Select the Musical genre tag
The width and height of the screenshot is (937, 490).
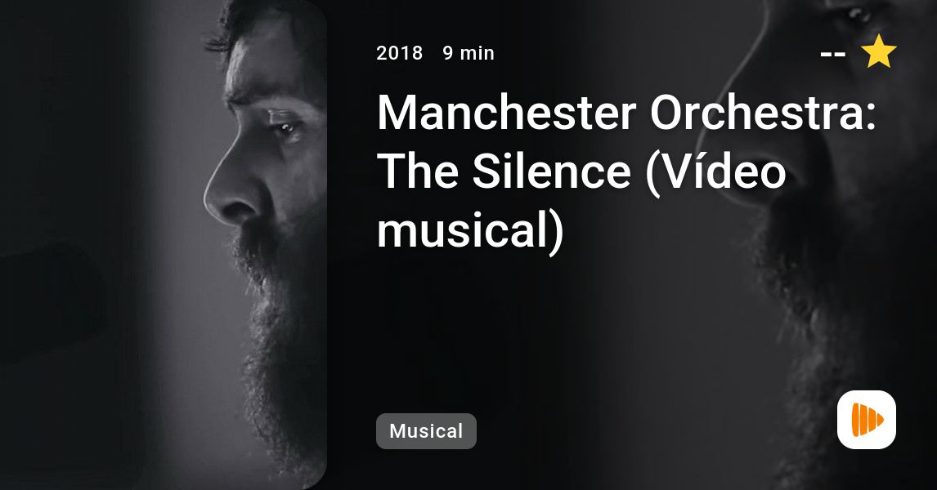[x=426, y=431]
